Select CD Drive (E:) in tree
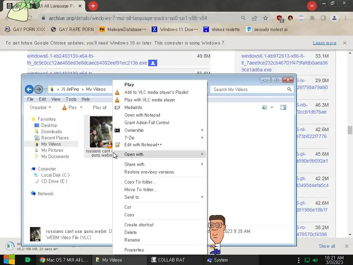The image size is (353, 265). [x=54, y=181]
